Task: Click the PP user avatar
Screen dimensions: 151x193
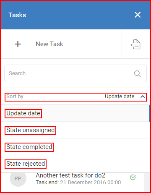Action: click(x=18, y=179)
